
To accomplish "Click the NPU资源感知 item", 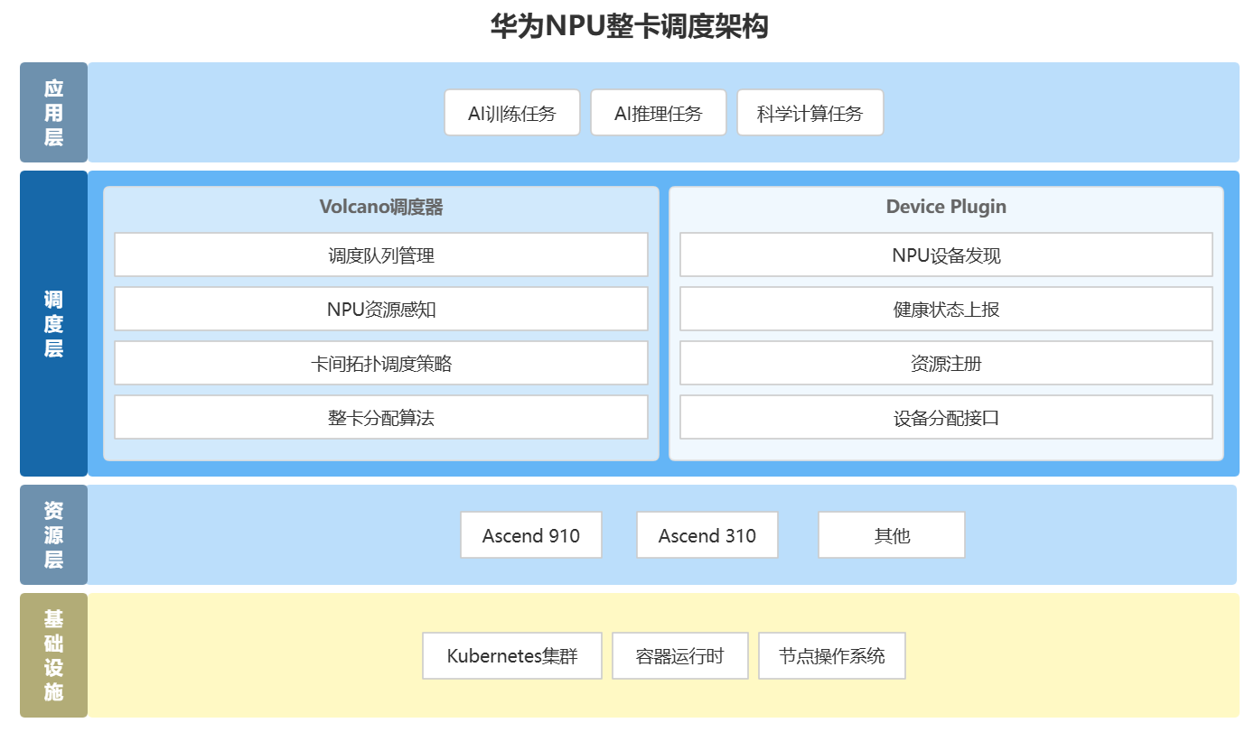I will (x=381, y=309).
